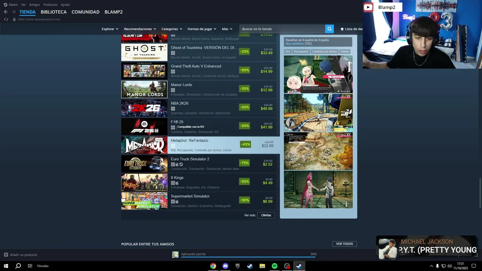
Task: Click the Steam logo in the menu bar
Action: [5, 5]
